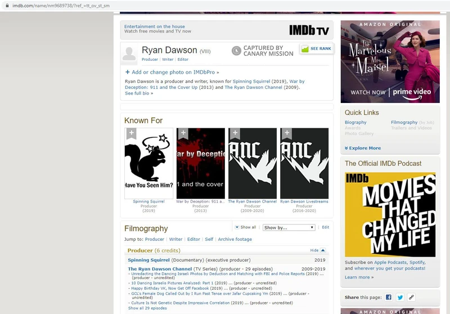Share this page on Facebook

pos(388,297)
